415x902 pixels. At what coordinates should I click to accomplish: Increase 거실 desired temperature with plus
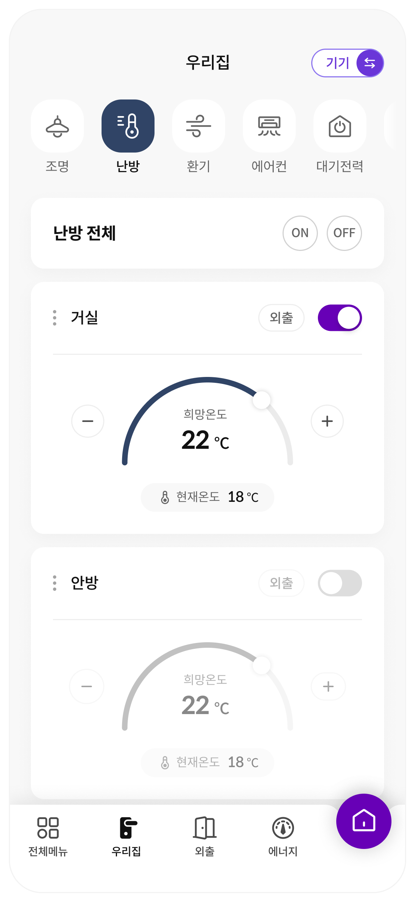tap(327, 421)
